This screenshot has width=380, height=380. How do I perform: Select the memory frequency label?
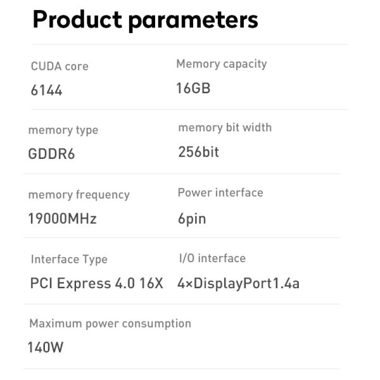click(79, 195)
